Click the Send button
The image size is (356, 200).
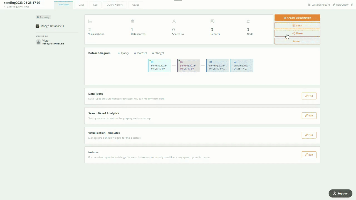click(x=297, y=26)
